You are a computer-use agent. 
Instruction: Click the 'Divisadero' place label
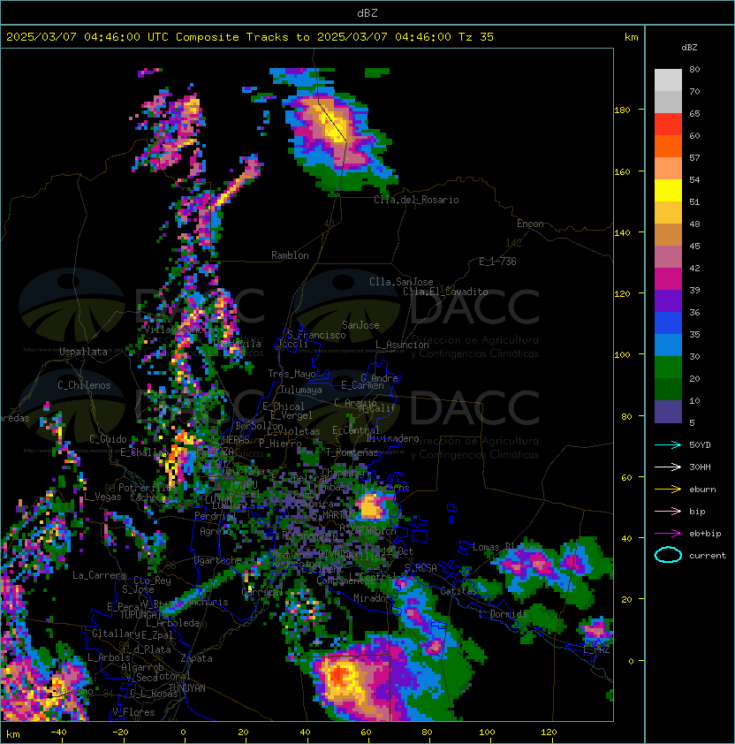click(x=392, y=438)
